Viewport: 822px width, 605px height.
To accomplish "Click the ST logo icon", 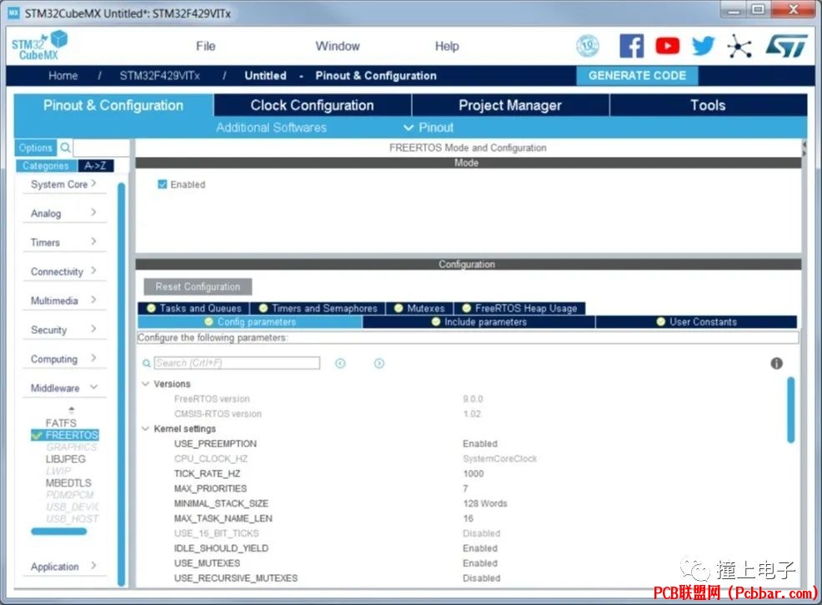I will [786, 46].
